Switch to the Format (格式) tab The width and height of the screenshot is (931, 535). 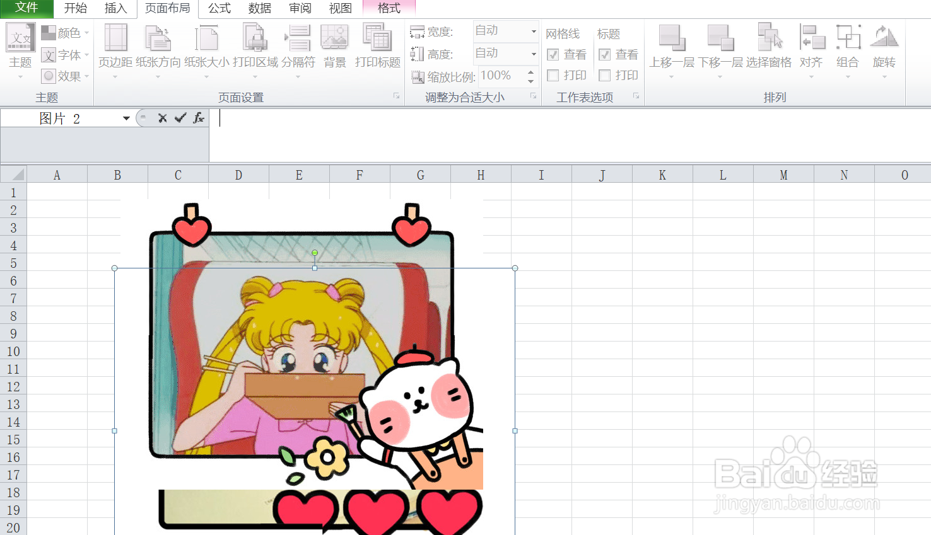pyautogui.click(x=389, y=8)
